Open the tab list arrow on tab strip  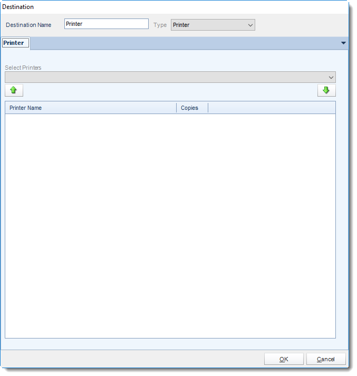(343, 43)
